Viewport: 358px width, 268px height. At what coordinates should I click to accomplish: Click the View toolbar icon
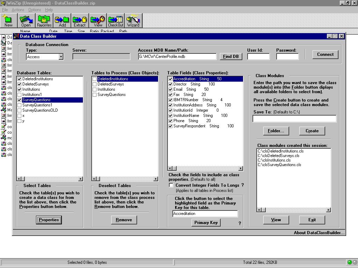tap(98, 21)
